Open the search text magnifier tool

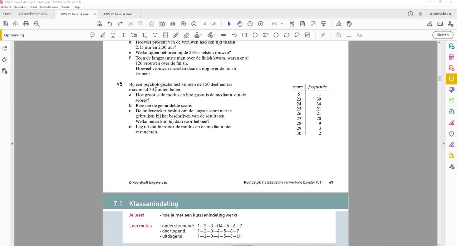[37, 24]
